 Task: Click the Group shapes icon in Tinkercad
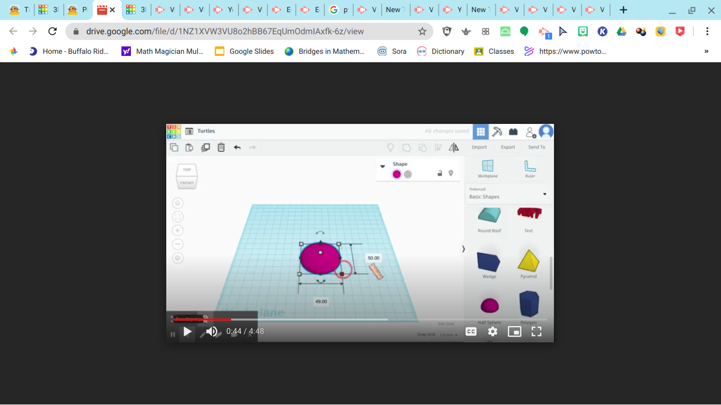pyautogui.click(x=406, y=148)
